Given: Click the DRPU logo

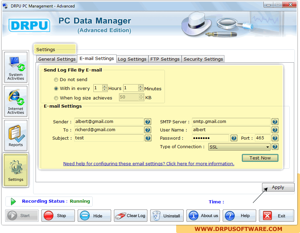Looking at the screenshot, I should pyautogui.click(x=29, y=25).
